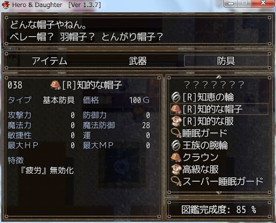Click the hat icon in the detail panel header

point(56,85)
